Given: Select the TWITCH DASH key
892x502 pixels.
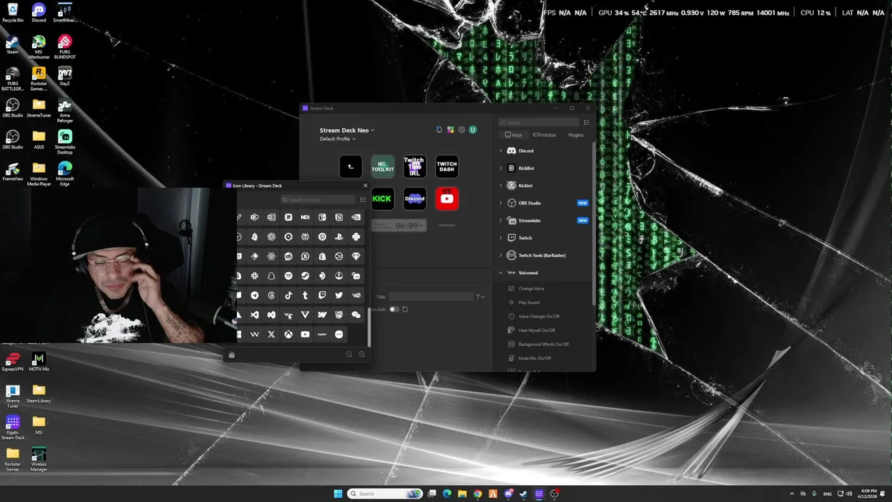Looking at the screenshot, I should (x=447, y=167).
